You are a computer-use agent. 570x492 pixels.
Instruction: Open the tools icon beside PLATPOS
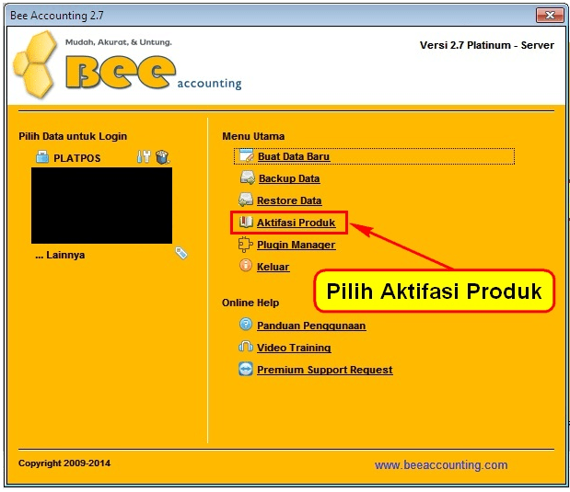[x=143, y=157]
